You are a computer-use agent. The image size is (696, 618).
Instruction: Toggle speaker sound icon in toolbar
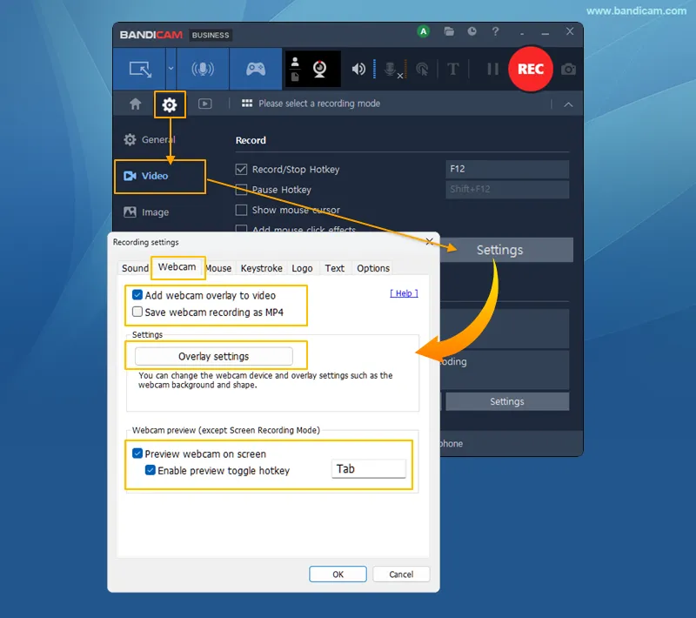[x=358, y=69]
